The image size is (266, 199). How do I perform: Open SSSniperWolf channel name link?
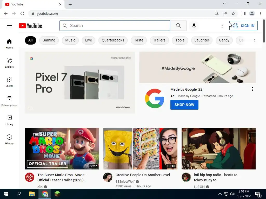[125, 182]
